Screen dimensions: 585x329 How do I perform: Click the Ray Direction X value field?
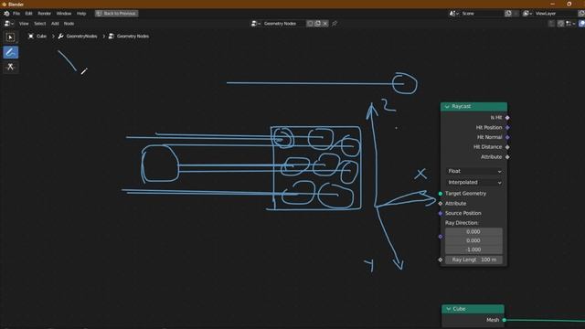coord(473,231)
